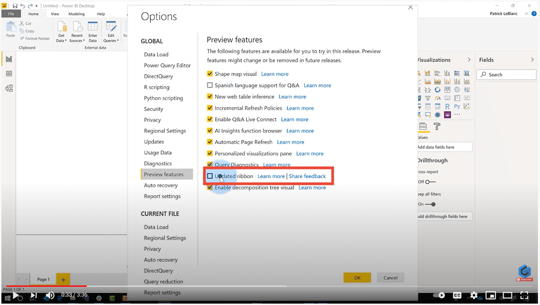The image size is (540, 305).
Task: Select the donut chart visual
Action: pos(437,90)
